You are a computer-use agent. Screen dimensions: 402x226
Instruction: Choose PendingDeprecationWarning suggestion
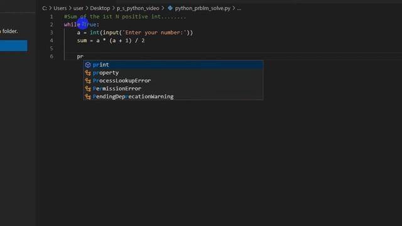pyautogui.click(x=173, y=97)
